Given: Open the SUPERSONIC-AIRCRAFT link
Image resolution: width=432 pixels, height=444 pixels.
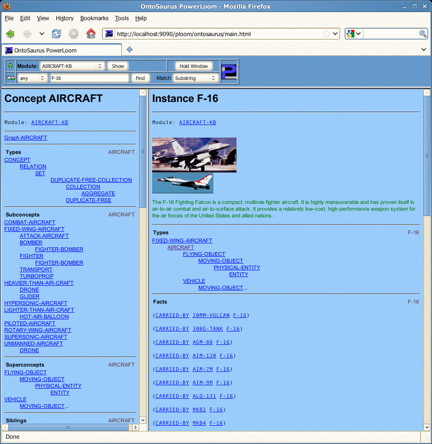Looking at the screenshot, I should click(x=36, y=337).
